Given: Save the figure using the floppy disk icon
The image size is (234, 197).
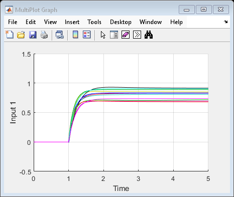Looking at the screenshot, I should coord(33,35).
